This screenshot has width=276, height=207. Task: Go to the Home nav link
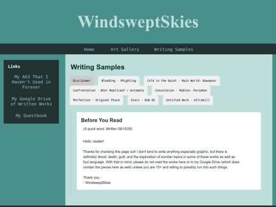click(x=89, y=50)
